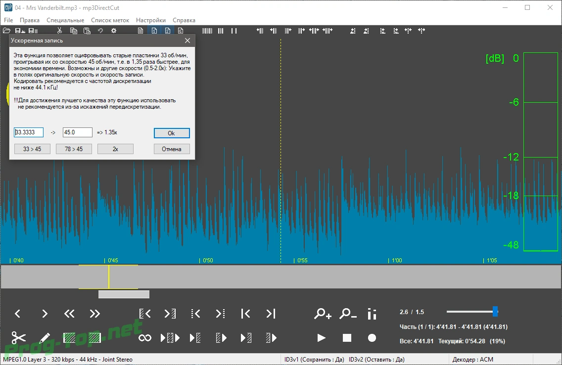The height and width of the screenshot is (365, 562).
Task: Click the four-bar split toolbar icon
Action: coord(207,31)
